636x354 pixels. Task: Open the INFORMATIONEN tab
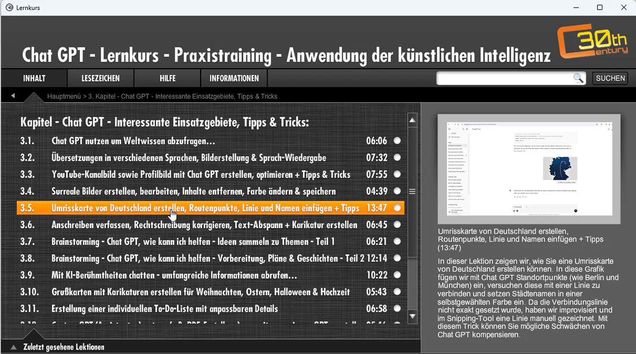click(234, 79)
